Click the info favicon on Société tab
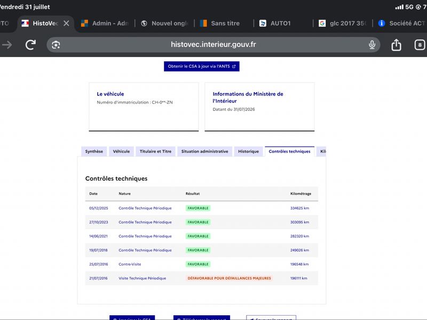The image size is (427, 320). click(382, 23)
